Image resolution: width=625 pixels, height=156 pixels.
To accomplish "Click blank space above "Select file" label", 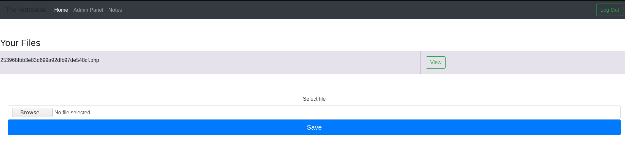I will pyautogui.click(x=314, y=85).
